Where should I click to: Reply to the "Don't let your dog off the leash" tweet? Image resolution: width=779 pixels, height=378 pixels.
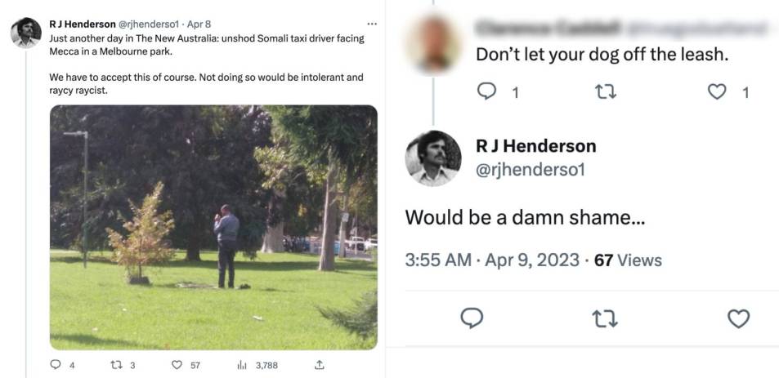[x=489, y=92]
